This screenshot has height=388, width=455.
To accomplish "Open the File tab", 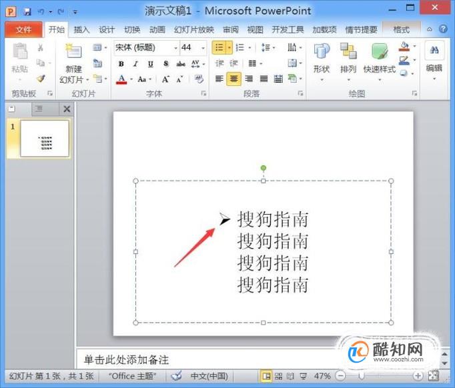I will [x=23, y=29].
